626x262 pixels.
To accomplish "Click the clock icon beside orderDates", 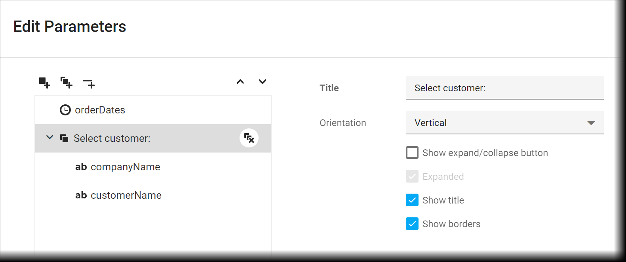I will pyautogui.click(x=65, y=110).
